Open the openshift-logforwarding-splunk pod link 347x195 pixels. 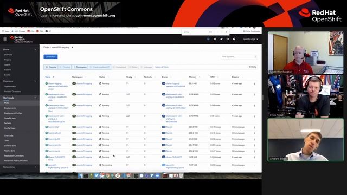click(x=58, y=166)
